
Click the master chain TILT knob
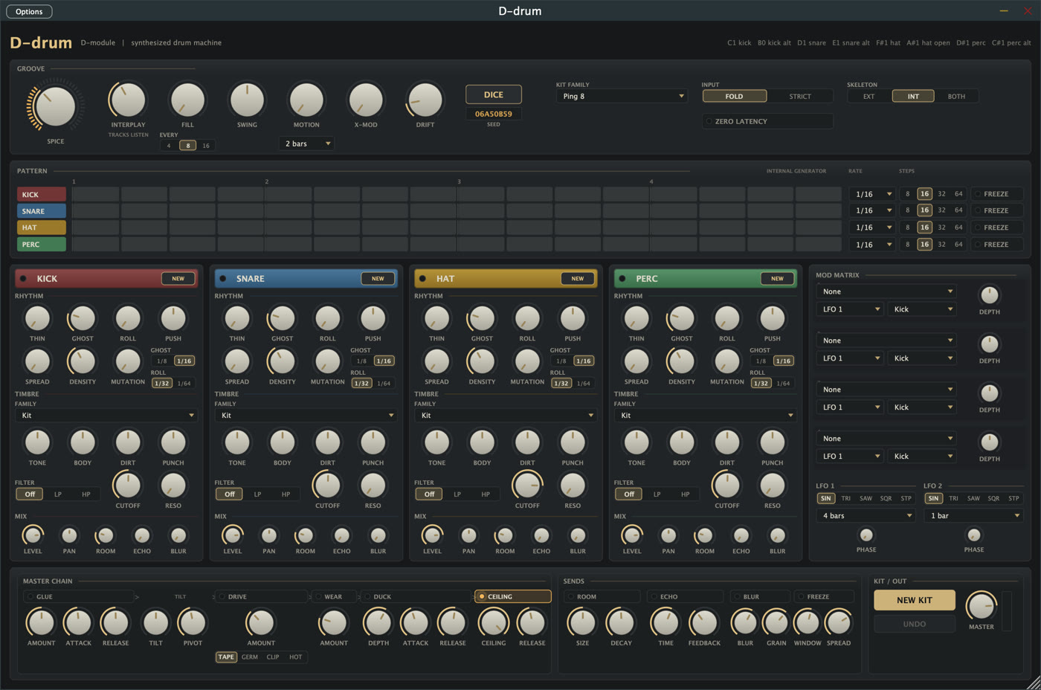point(155,622)
